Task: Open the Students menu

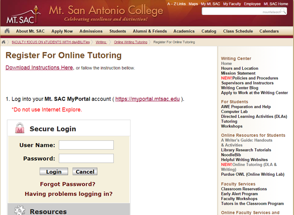Action: (x=118, y=31)
